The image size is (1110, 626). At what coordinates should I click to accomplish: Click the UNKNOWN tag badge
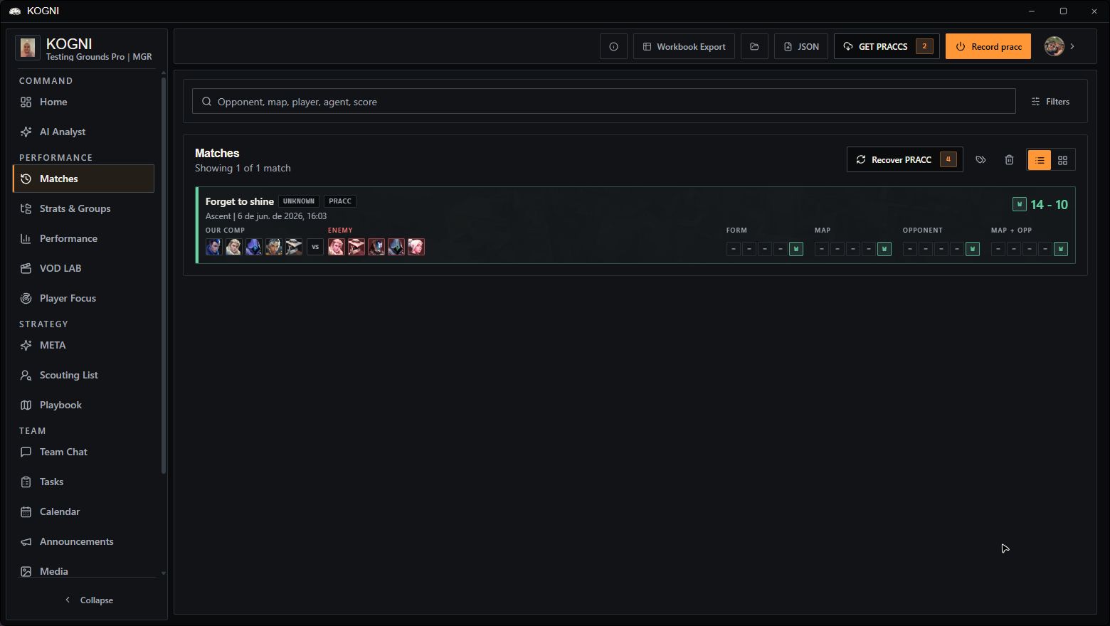(299, 201)
